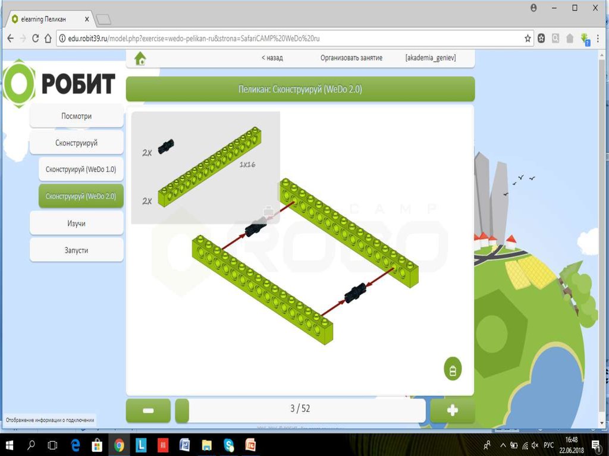View site info icon in address bar

62,38
